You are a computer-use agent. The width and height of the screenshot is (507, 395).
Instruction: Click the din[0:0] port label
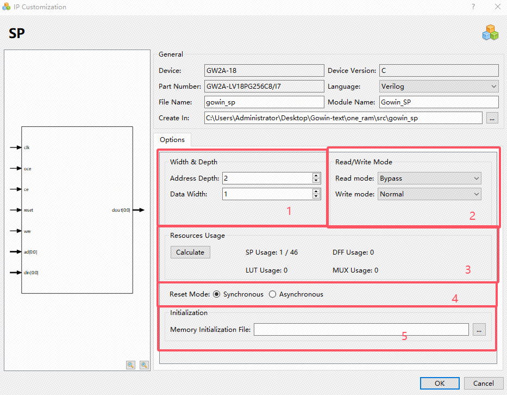31,273
